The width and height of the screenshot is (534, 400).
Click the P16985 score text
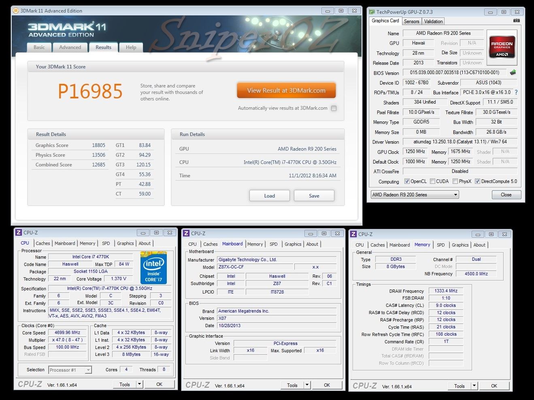(x=90, y=91)
